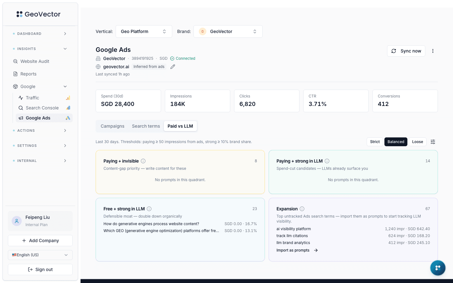Change language via English (US) selector
Viewport: 453px width, 283px height.
[x=40, y=255]
